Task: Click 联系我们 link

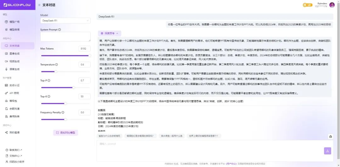Action: click(x=14, y=150)
